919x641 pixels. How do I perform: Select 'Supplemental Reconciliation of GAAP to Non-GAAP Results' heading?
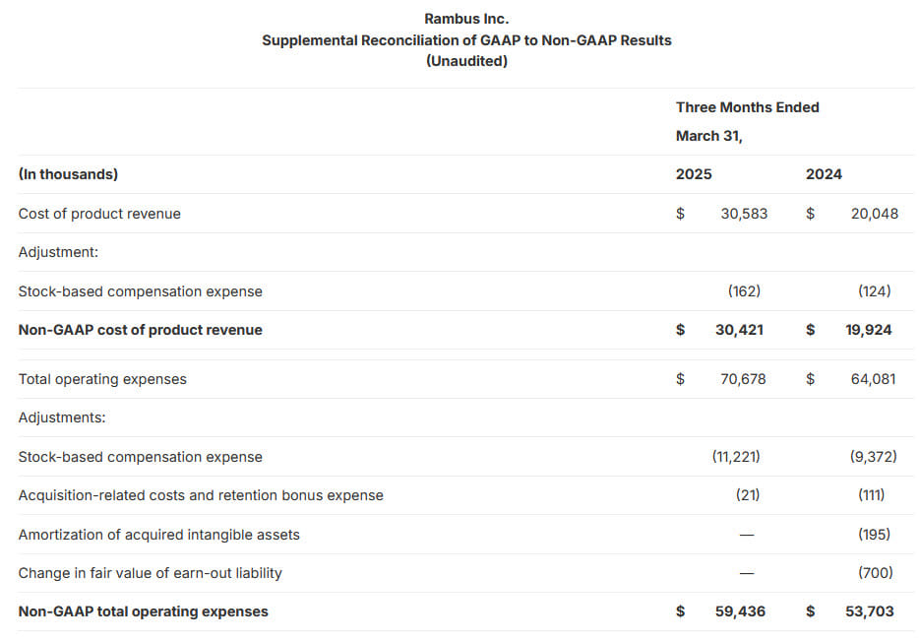point(466,40)
